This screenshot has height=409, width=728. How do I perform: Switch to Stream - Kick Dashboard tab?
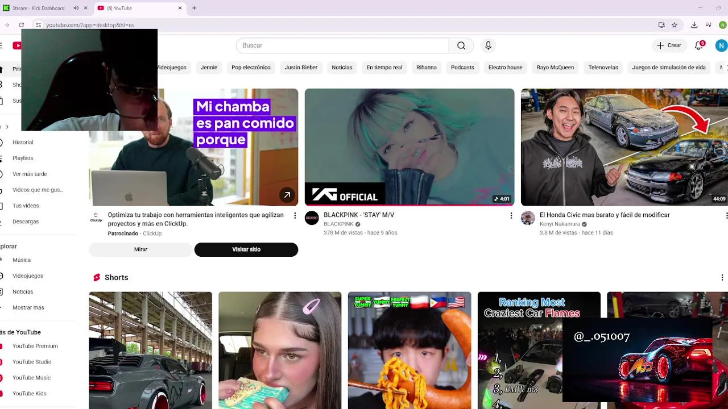coord(38,8)
